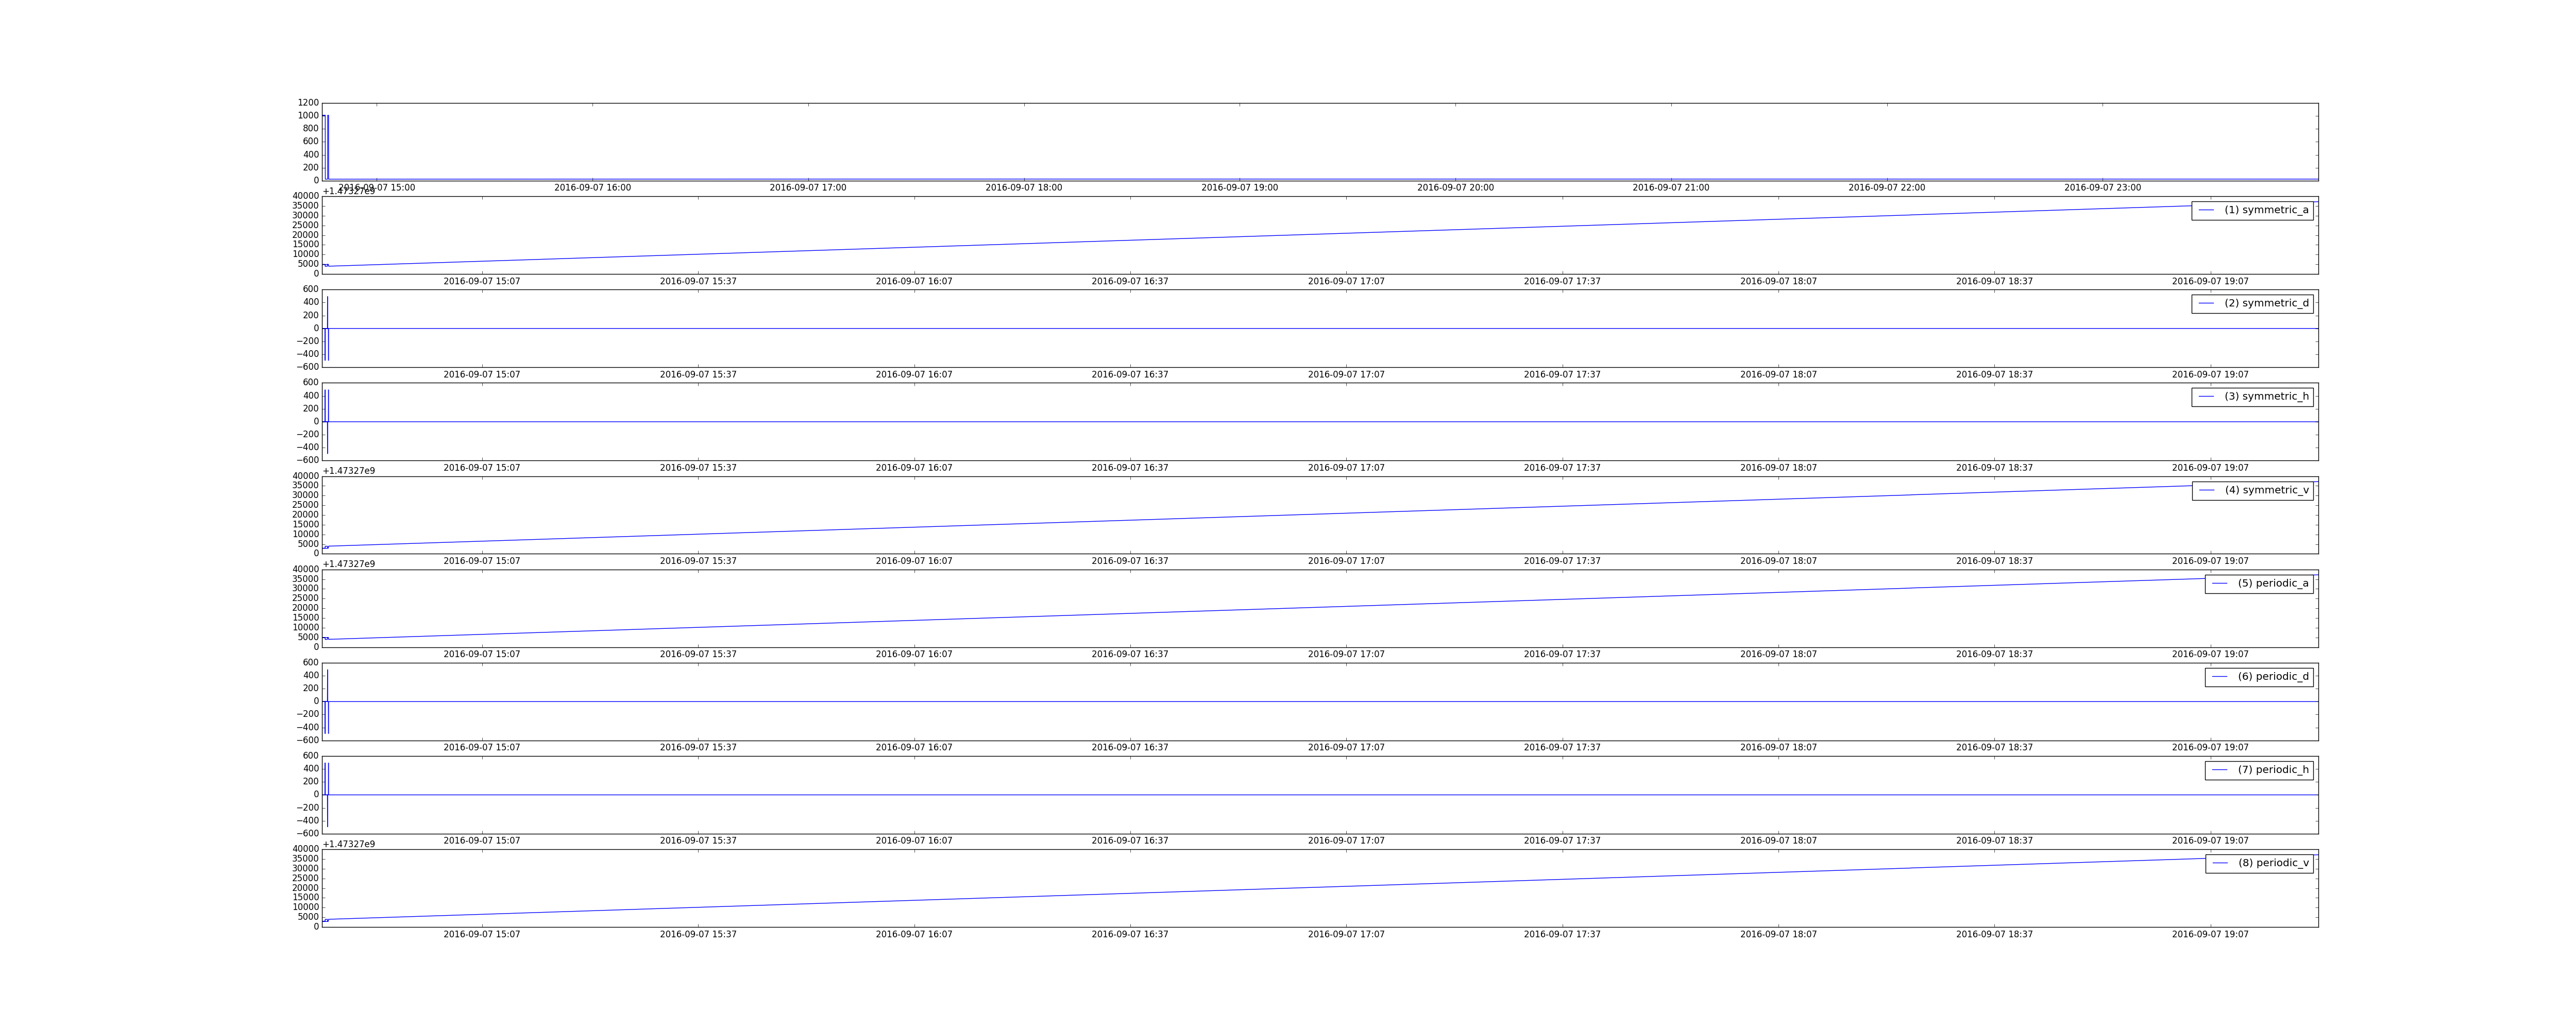
Task: Click the "(6) periodic_d" legend entry
Action: pos(2259,677)
